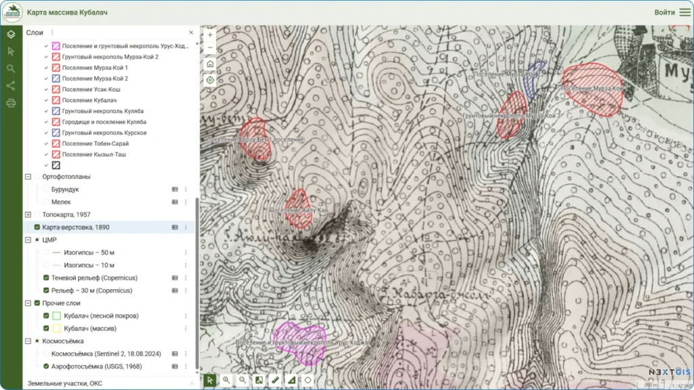This screenshot has height=390, width=694.
Task: Click the green swatch of Кубалач (лесной покров)
Action: click(x=57, y=316)
